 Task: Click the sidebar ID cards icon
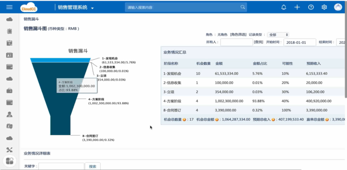click(x=9, y=126)
